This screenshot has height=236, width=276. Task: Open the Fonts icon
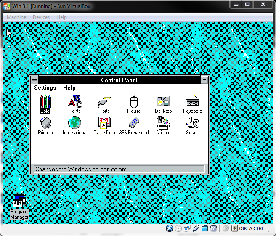(75, 104)
